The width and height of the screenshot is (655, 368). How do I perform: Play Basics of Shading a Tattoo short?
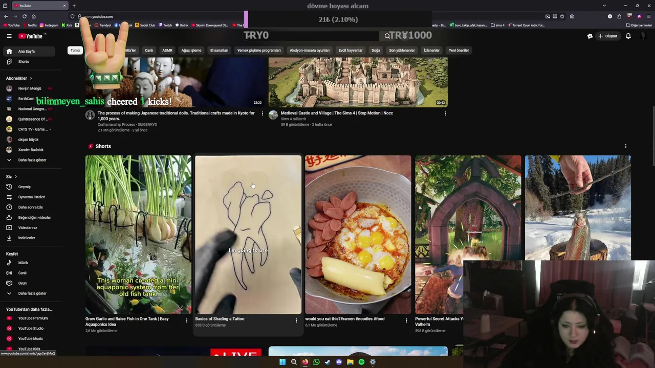click(248, 235)
